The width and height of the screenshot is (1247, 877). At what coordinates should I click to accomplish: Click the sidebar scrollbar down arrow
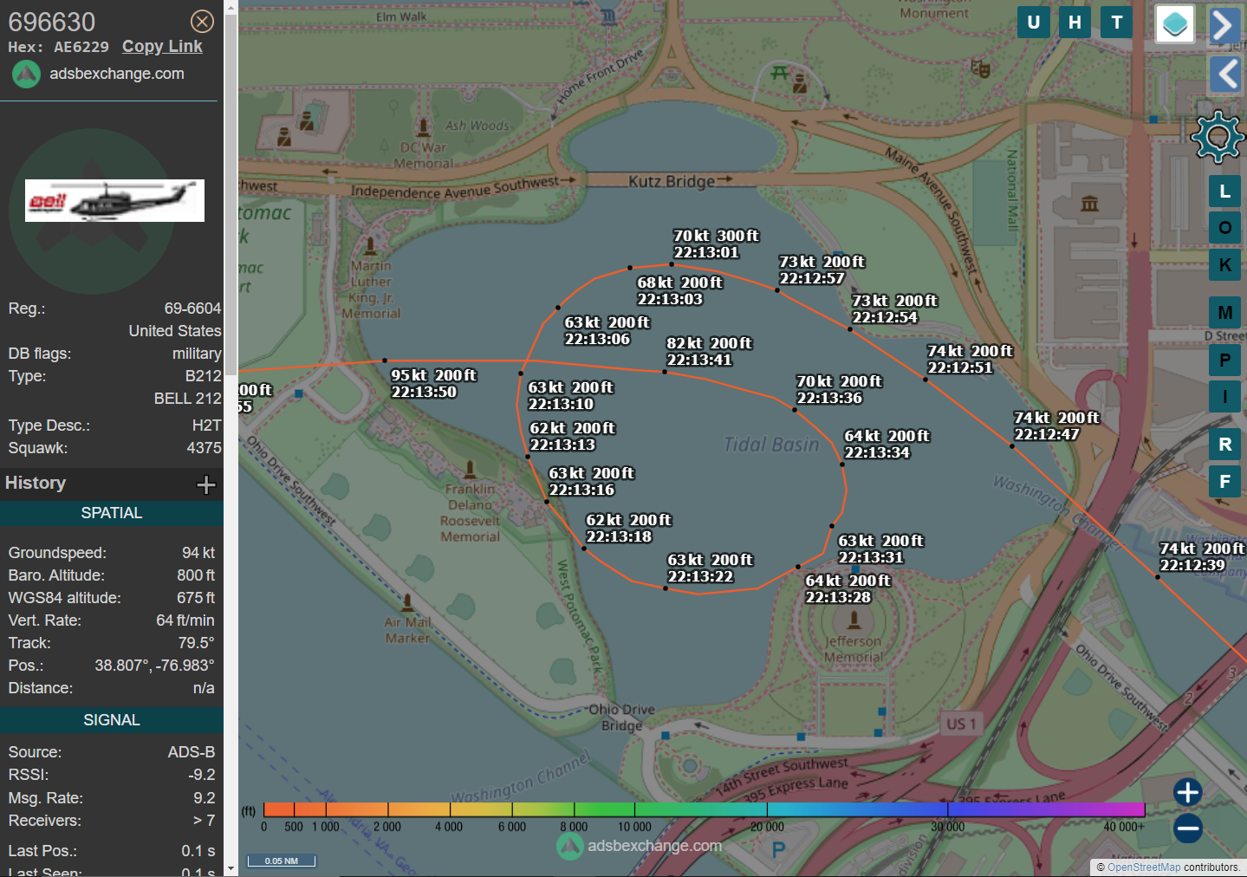[231, 868]
